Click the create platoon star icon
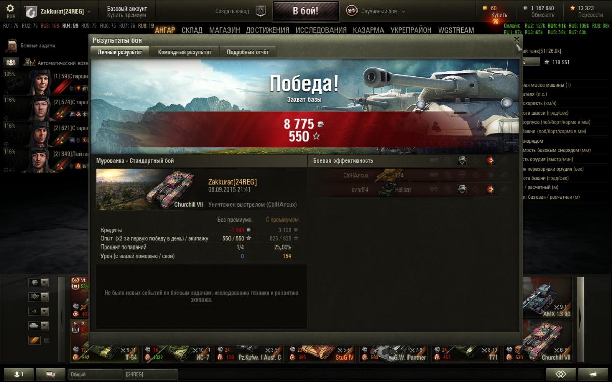This screenshot has height=382, width=612. pos(260,11)
